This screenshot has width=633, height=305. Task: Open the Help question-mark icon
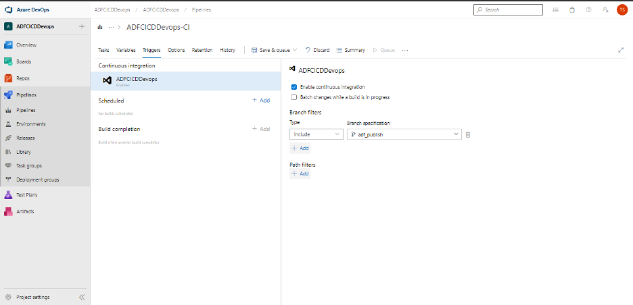[588, 9]
